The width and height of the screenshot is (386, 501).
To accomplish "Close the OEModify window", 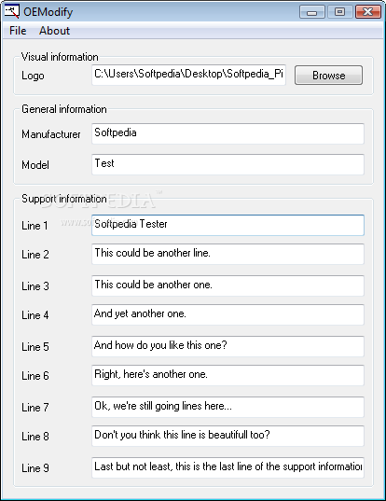I will (367, 12).
